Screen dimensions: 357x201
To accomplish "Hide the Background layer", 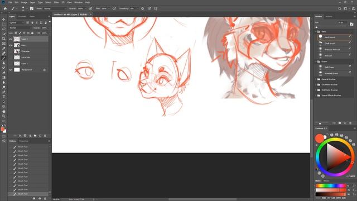I will 11,70.
